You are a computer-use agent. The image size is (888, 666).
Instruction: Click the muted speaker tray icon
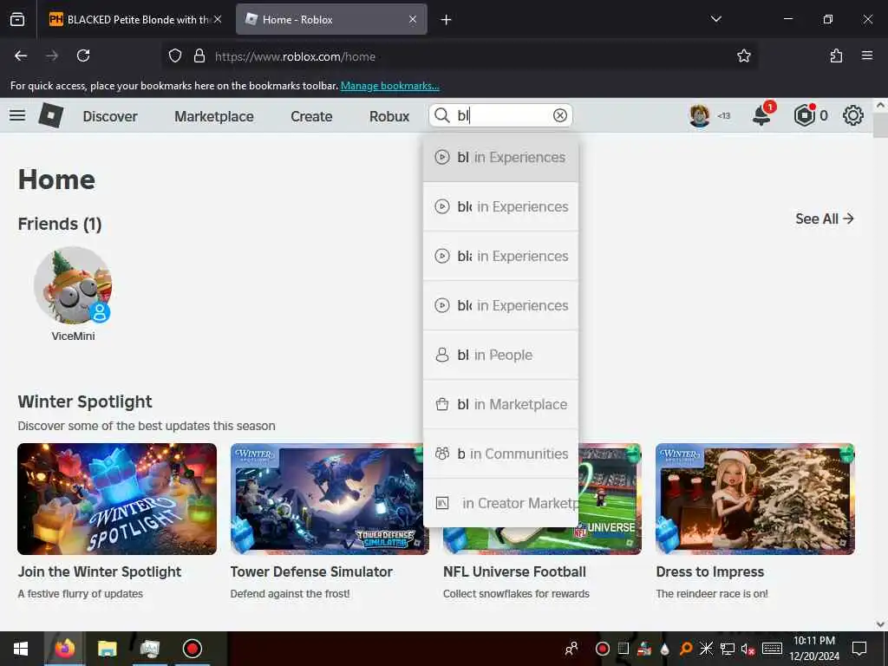748,649
